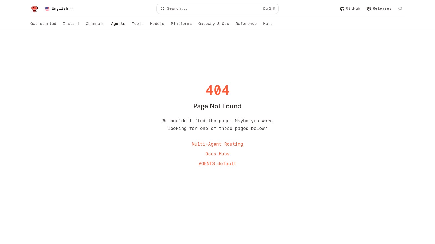Click the red lobster site logo
The height and width of the screenshot is (244, 435).
34,9
